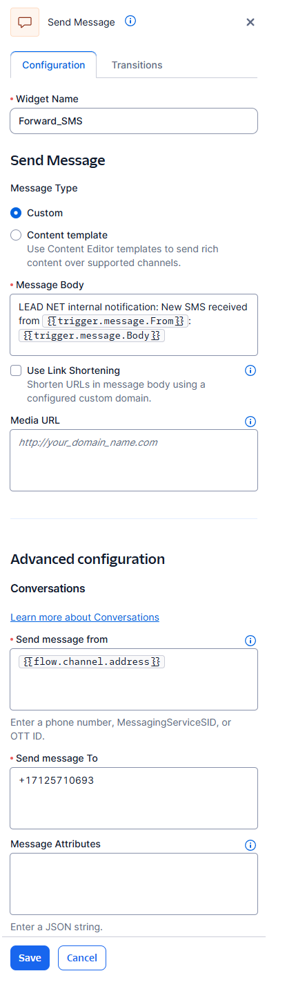Screen dimensions: 296x989
Task: Click info icon for Use Link Shortening
Action: pyautogui.click(x=250, y=370)
